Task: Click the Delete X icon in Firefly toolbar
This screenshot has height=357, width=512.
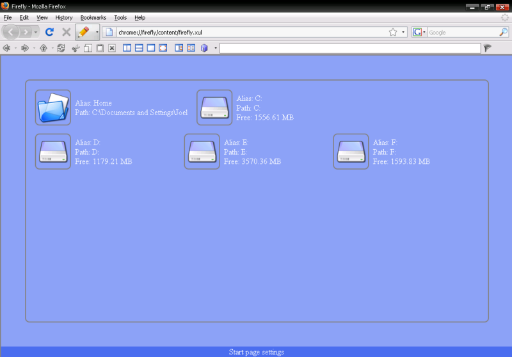Action: (x=112, y=48)
